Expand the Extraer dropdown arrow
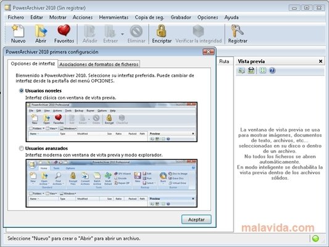Image resolution: width=329 pixels, height=247 pixels. click(x=122, y=34)
